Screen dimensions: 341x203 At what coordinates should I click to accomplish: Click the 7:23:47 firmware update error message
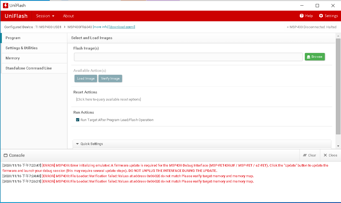coord(165,168)
